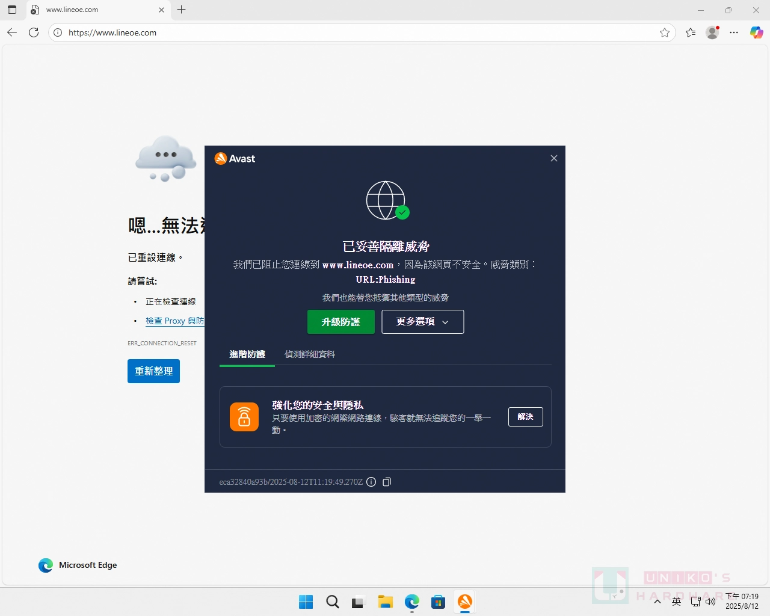The height and width of the screenshot is (616, 770).
Task: Click the address bar URL field
Action: (361, 32)
